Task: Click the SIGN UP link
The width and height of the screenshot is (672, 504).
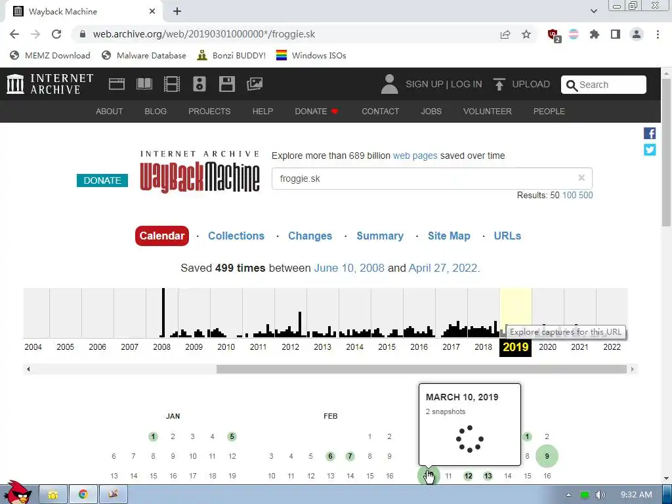Action: (x=424, y=84)
